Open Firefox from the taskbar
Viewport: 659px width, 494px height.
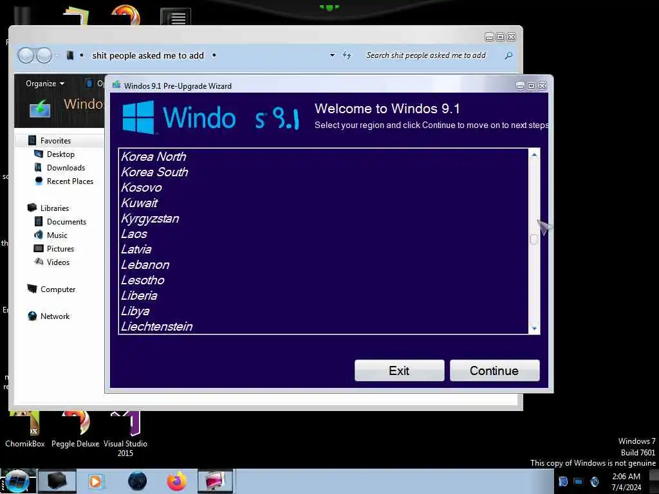click(x=176, y=481)
